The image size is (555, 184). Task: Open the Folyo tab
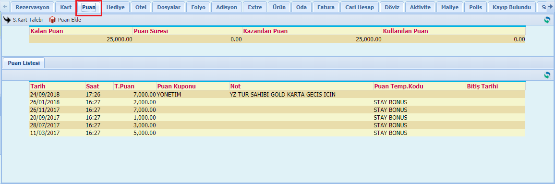click(x=198, y=7)
